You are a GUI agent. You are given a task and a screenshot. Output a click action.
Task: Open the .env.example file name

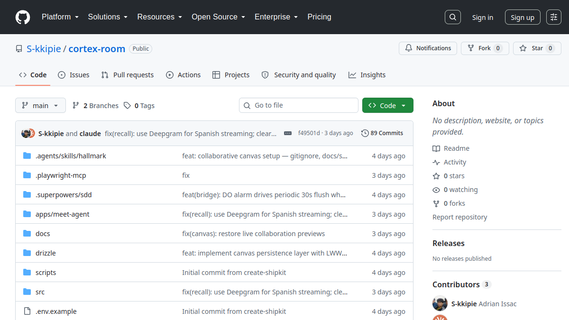[x=56, y=311]
